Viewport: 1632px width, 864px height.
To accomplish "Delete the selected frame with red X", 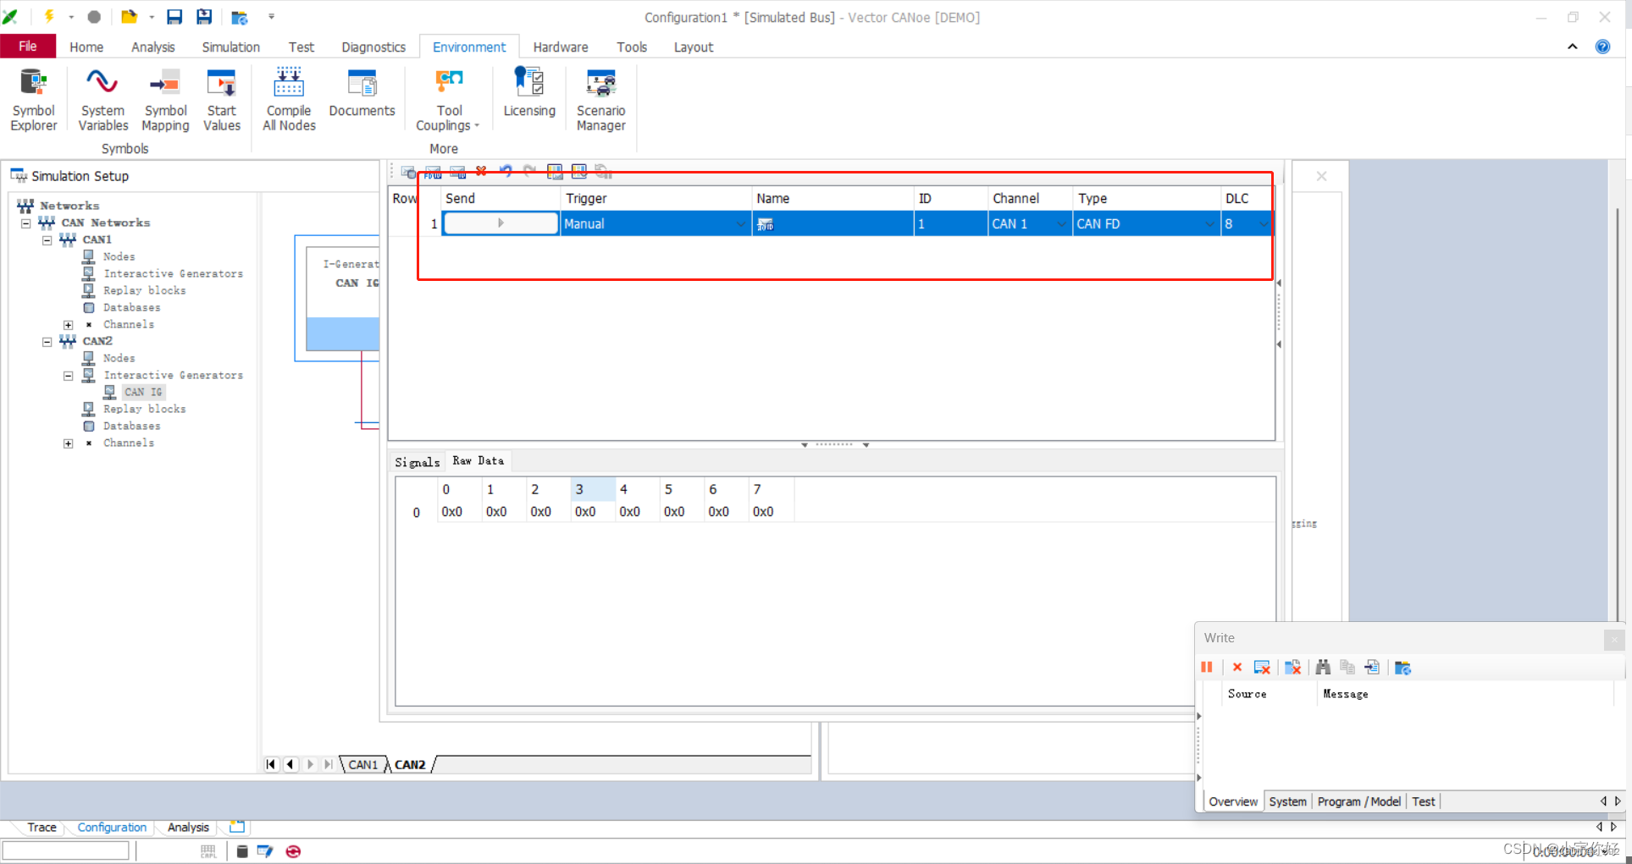I will pos(481,171).
